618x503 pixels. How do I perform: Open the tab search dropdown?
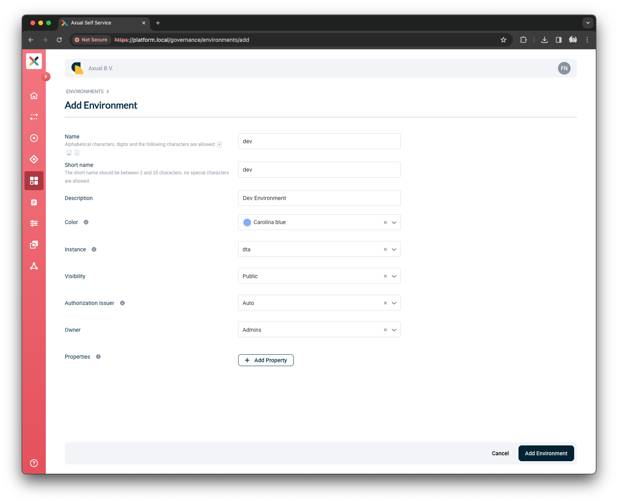point(588,23)
